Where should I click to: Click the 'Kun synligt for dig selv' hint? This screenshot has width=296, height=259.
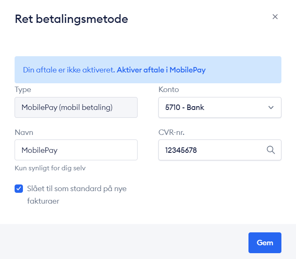point(50,168)
